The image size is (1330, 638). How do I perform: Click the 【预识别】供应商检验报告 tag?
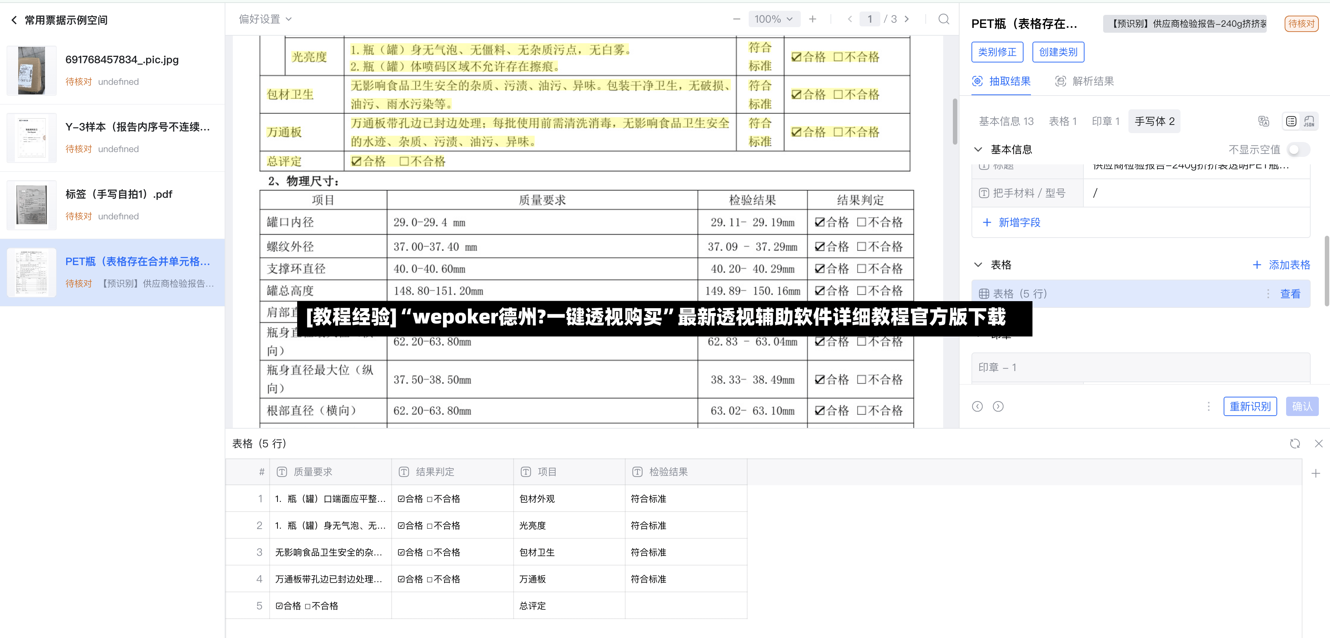(x=1185, y=24)
